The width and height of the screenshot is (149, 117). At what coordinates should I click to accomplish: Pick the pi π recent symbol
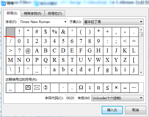(99, 88)
